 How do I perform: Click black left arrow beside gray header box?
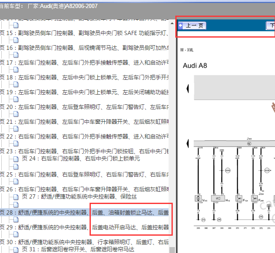tap(188, 89)
